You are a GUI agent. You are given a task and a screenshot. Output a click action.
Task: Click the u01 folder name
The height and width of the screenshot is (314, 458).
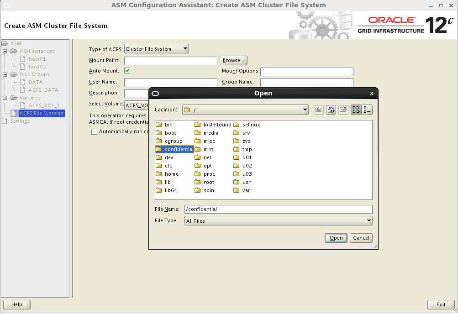pos(247,157)
